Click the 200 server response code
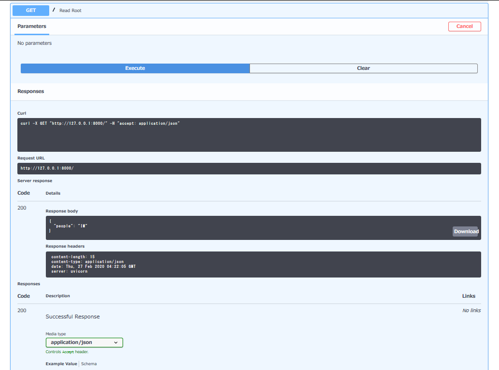 click(22, 208)
